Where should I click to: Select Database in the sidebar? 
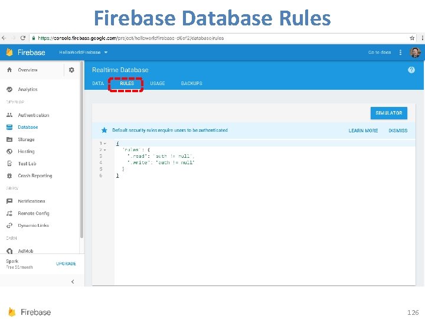[x=28, y=127]
